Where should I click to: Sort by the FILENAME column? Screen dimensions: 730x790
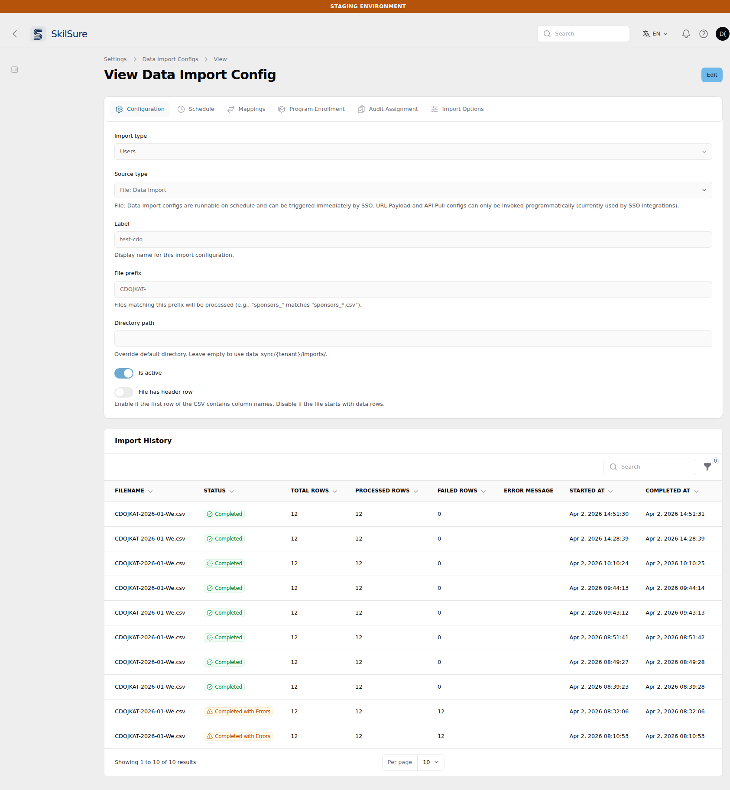[133, 491]
